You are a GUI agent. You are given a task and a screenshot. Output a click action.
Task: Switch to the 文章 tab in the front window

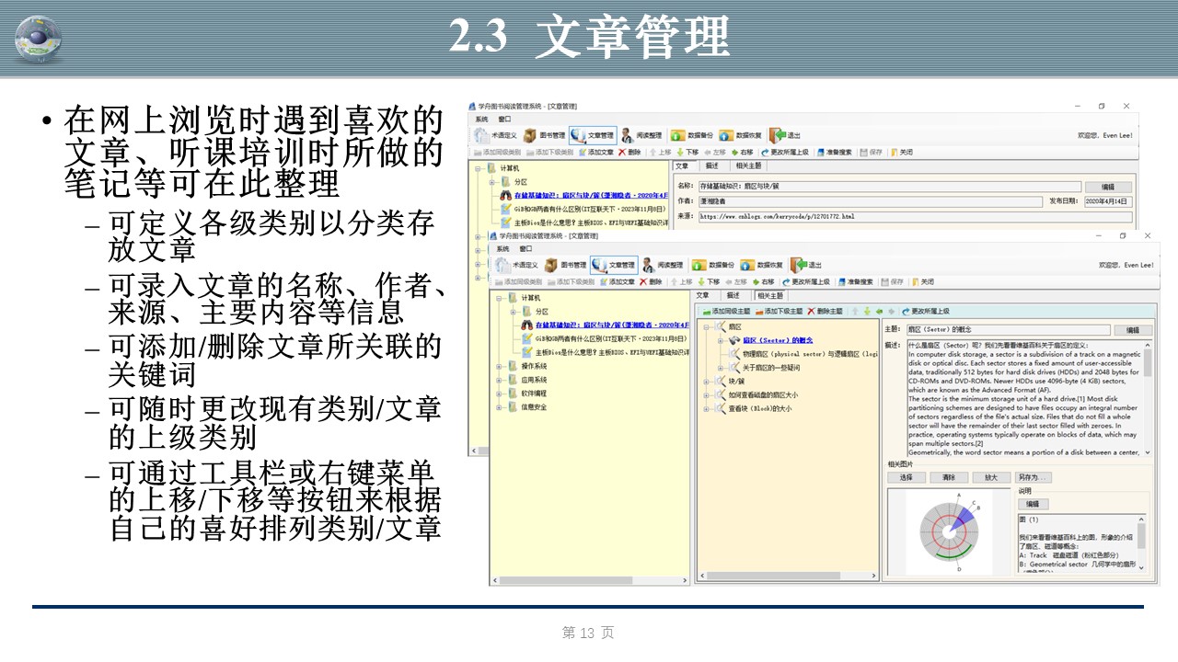pyautogui.click(x=702, y=296)
